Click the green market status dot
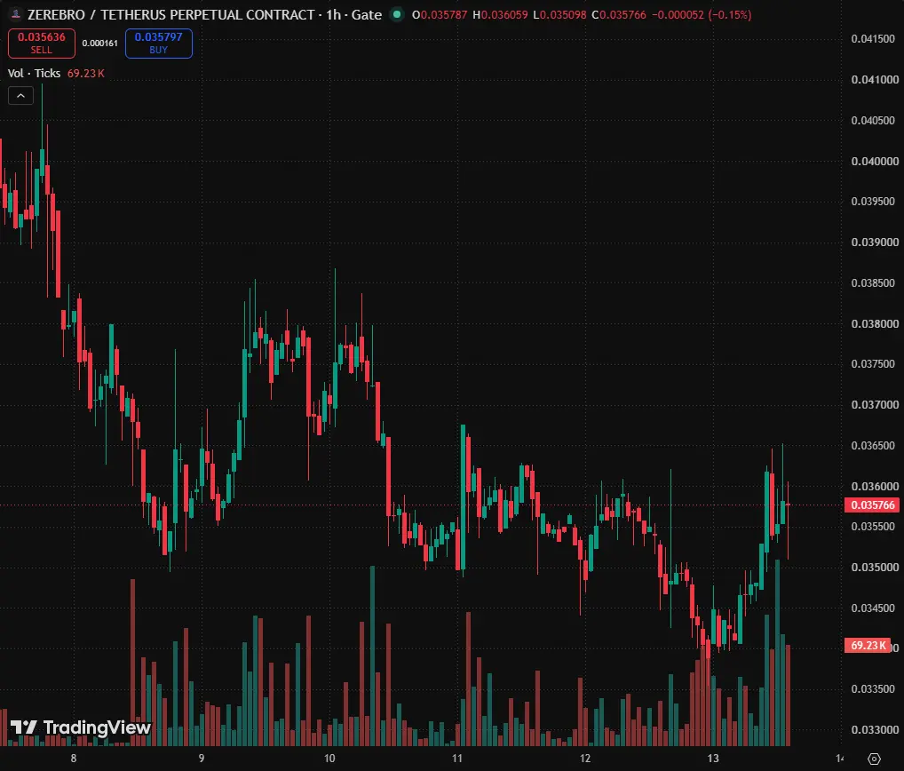 click(x=397, y=14)
